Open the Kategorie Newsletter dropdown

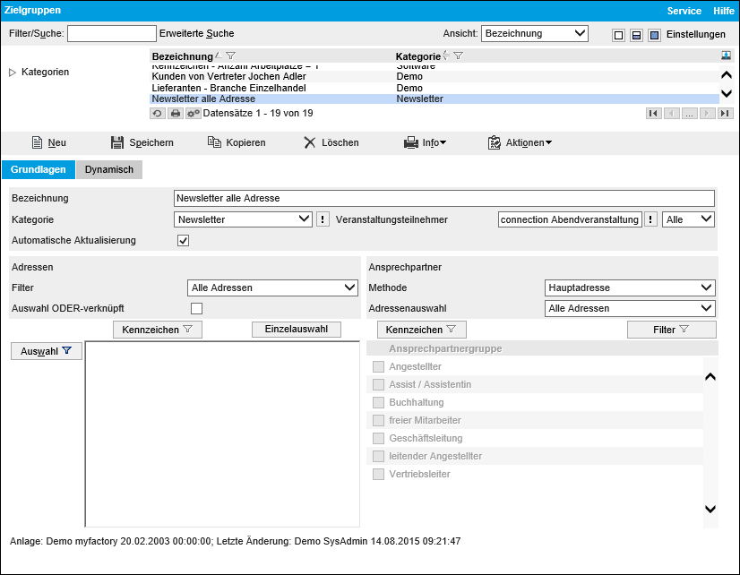click(243, 219)
